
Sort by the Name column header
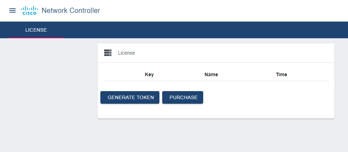[211, 74]
